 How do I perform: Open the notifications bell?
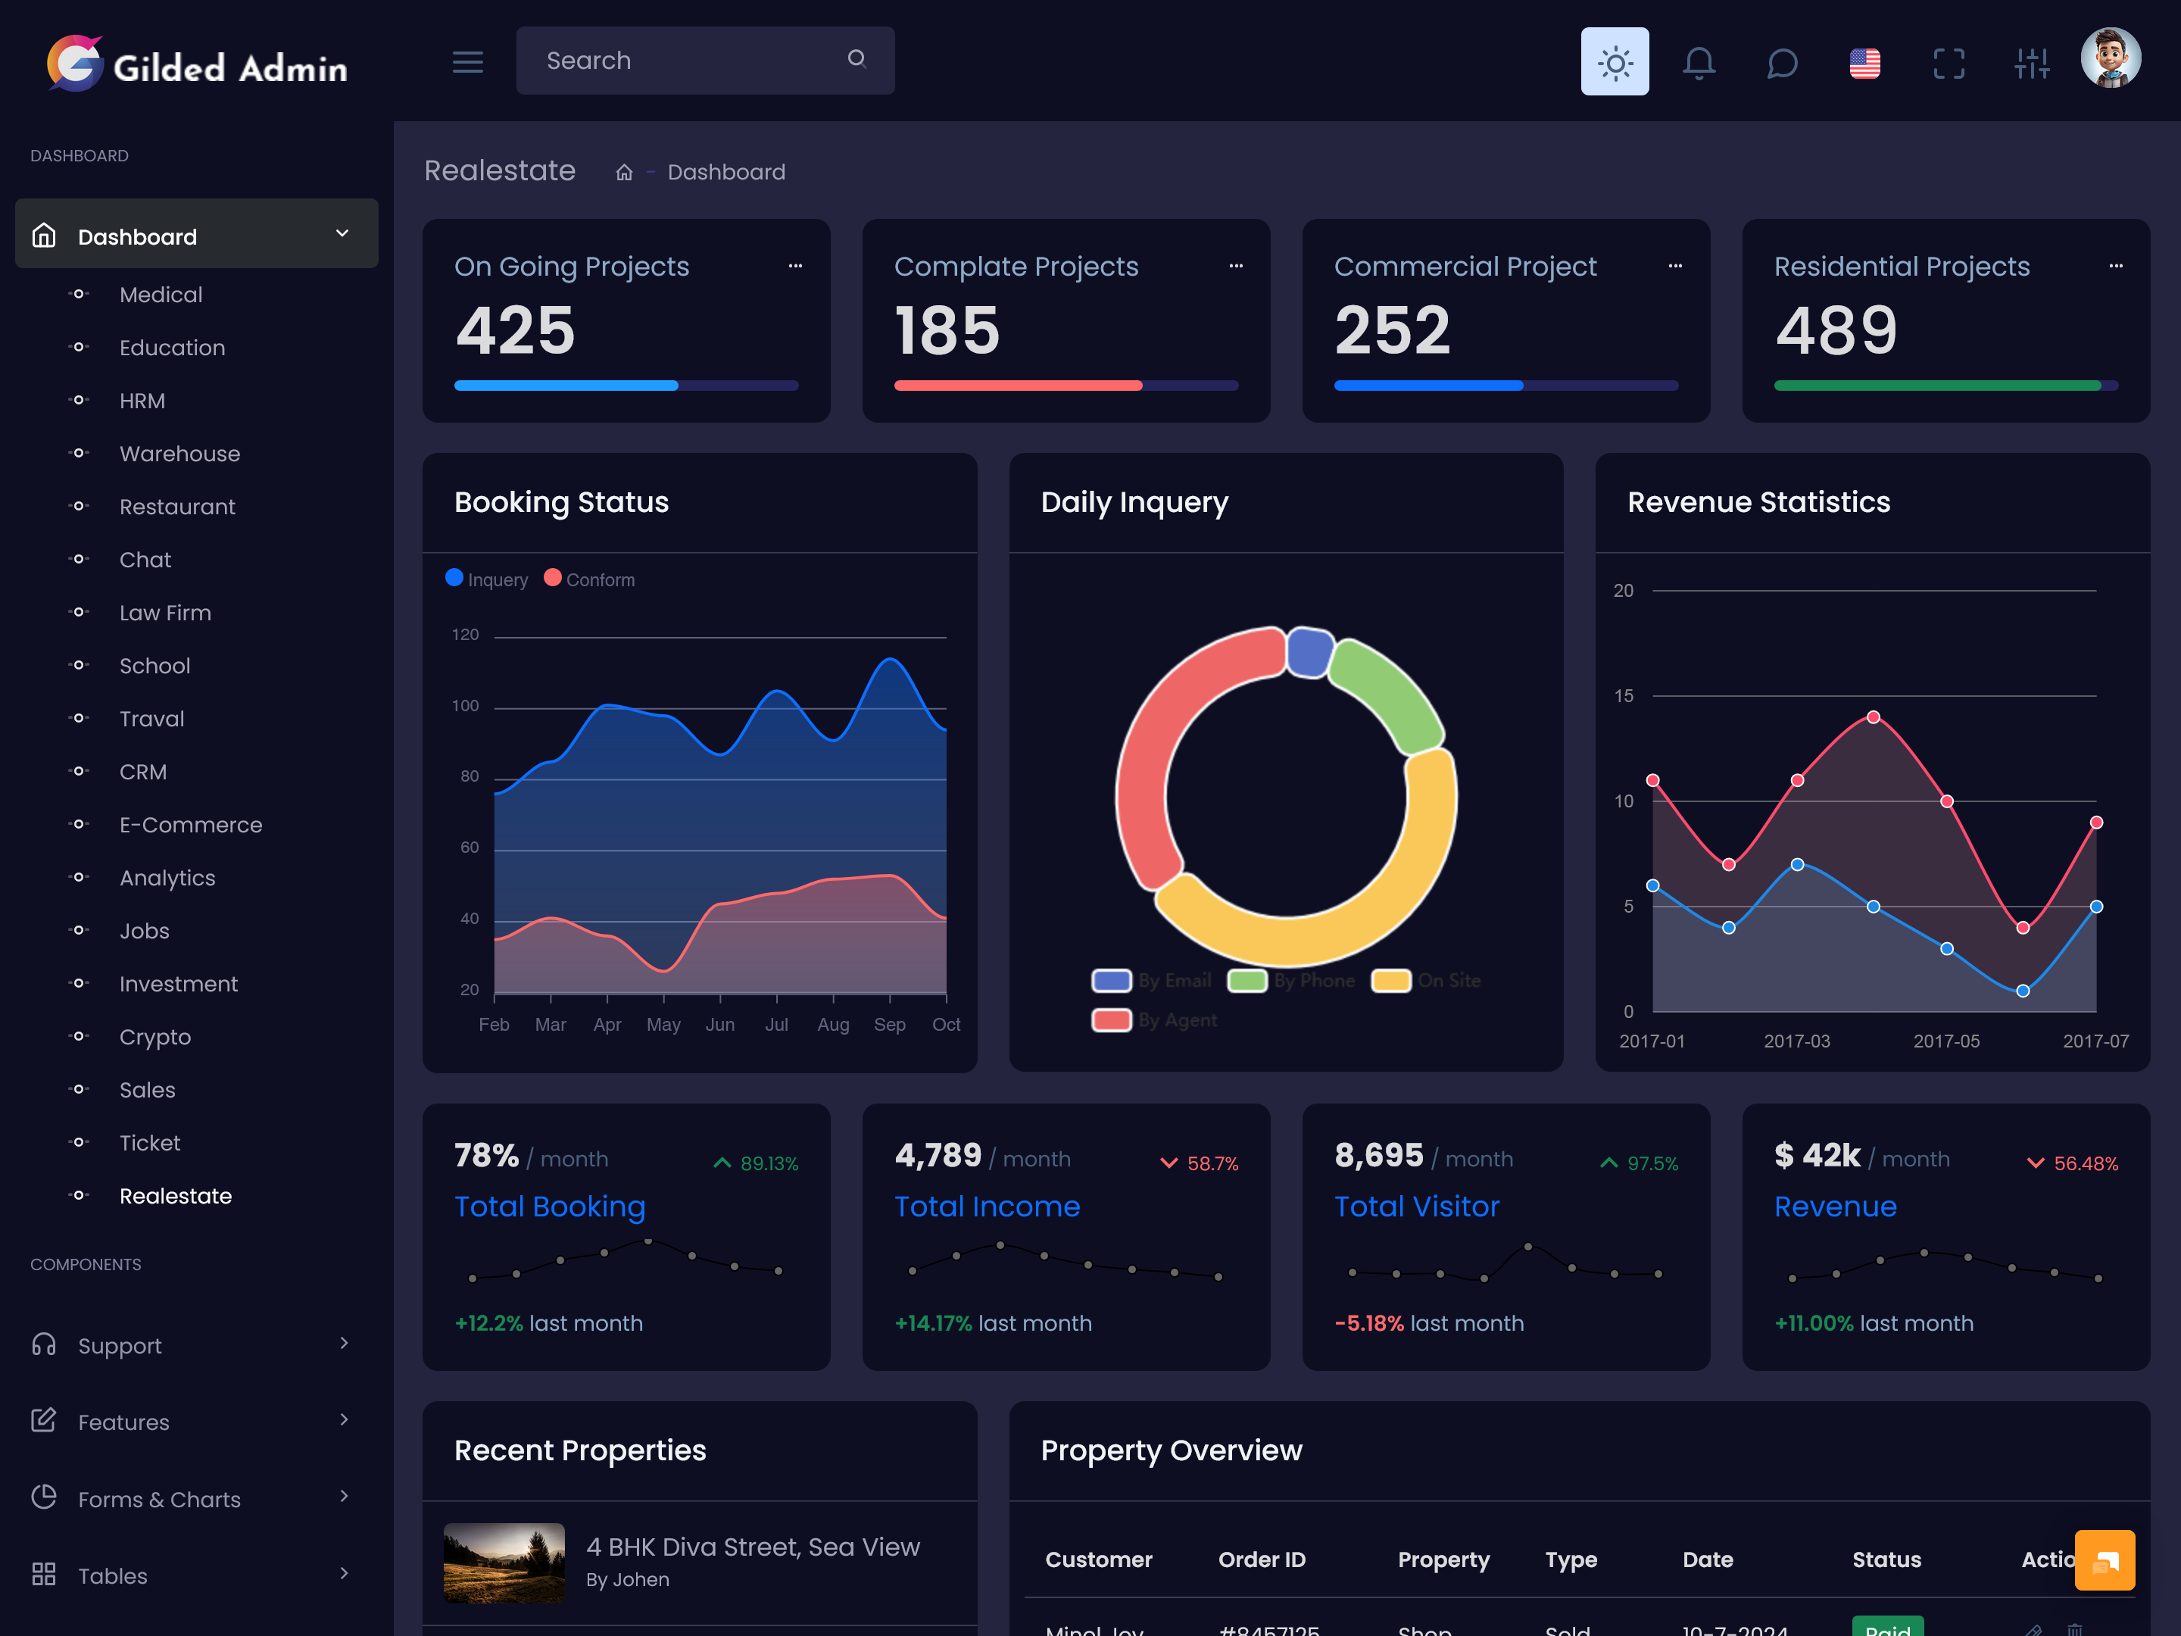click(1698, 63)
